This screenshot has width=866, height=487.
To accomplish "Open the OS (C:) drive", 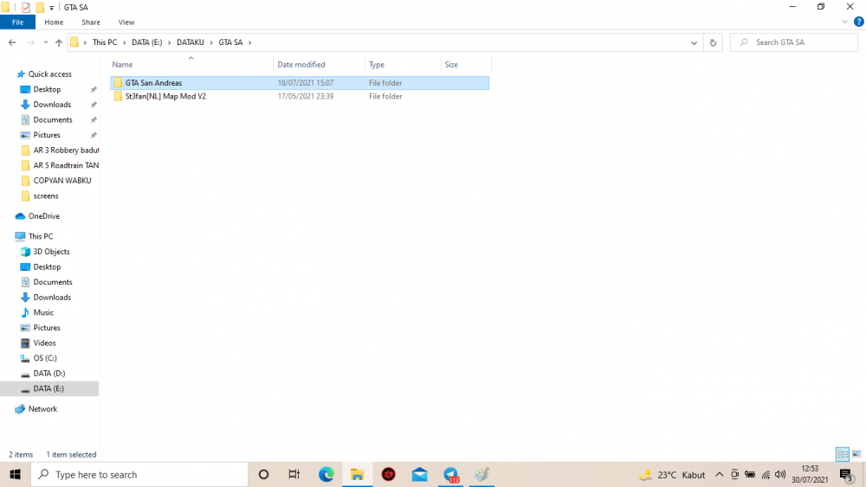I will 45,358.
